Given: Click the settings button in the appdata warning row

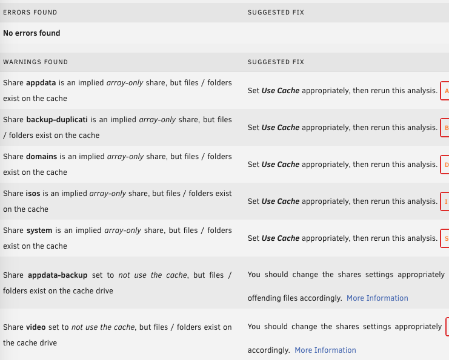Looking at the screenshot, I should click(x=445, y=91).
